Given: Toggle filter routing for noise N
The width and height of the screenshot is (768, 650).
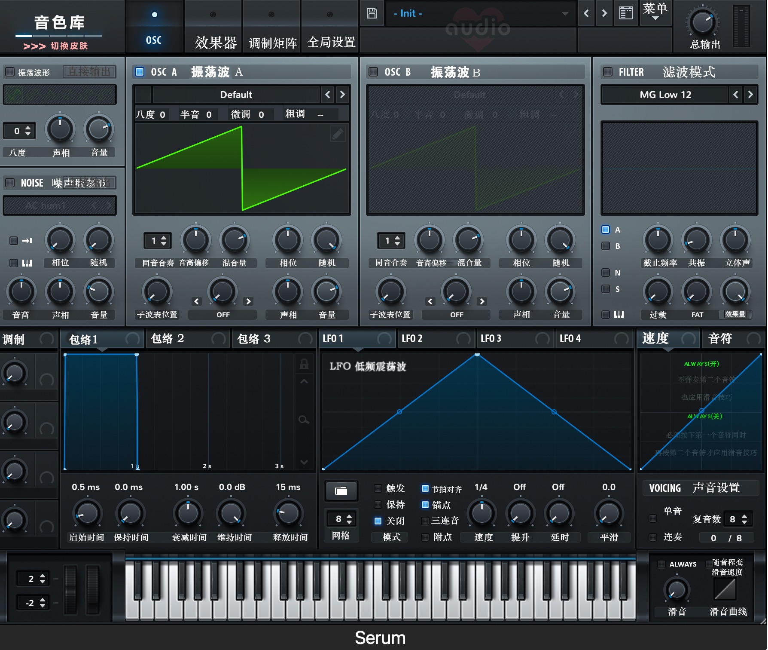Looking at the screenshot, I should click(x=606, y=273).
